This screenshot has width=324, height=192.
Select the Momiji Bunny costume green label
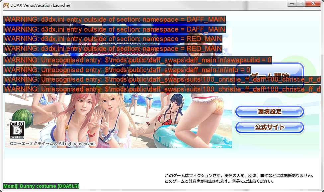pos(41,186)
